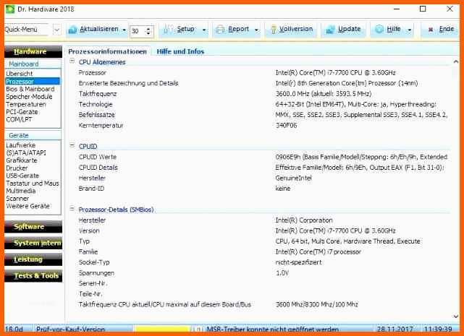This screenshot has height=336, width=464.
Task: Select the Hardware section button
Action: 33,52
